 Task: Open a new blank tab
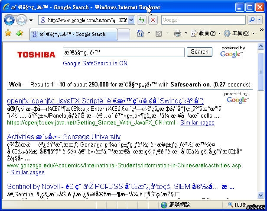tap(124, 34)
